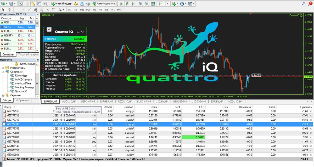Collapse Quattro iQ panel with down-arrow
Screen dimensions: 314x167
(x=49, y=29)
